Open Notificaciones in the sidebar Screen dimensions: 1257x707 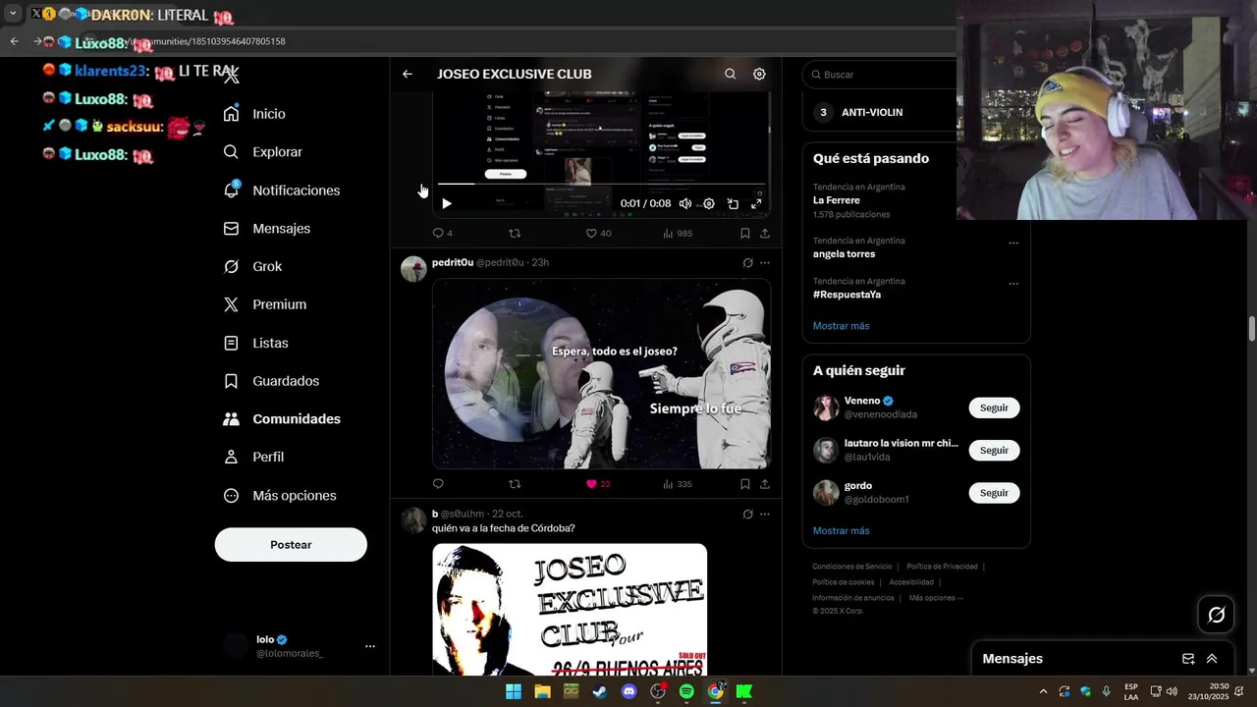click(x=282, y=190)
